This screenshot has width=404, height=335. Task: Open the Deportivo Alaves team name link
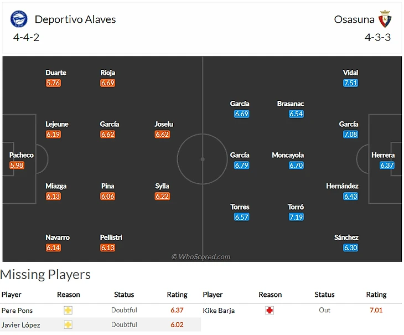[x=75, y=19]
